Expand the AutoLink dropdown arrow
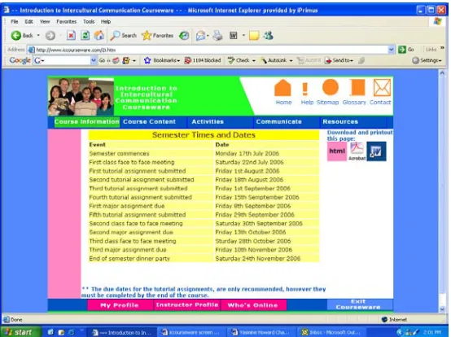451x337 pixels. click(x=291, y=61)
